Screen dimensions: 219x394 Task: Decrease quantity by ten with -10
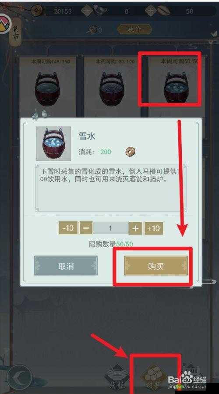(x=68, y=228)
